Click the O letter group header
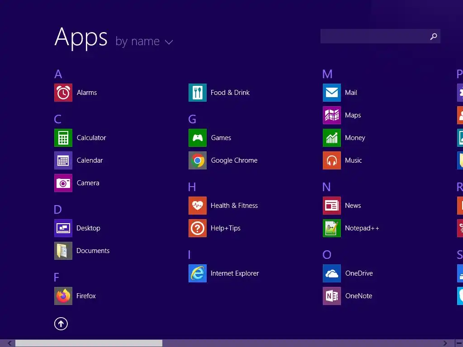This screenshot has width=463, height=347. point(327,255)
